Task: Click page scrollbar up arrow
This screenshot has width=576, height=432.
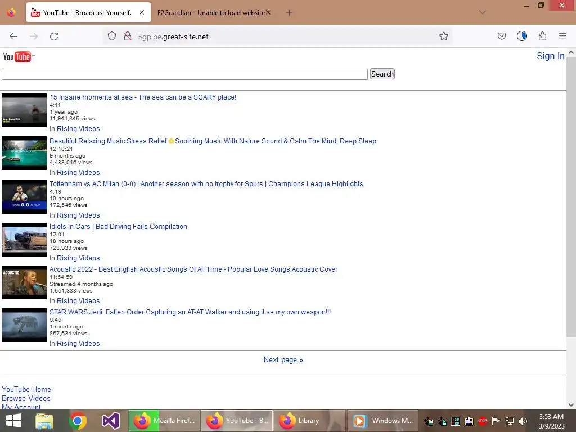Action: [571, 52]
